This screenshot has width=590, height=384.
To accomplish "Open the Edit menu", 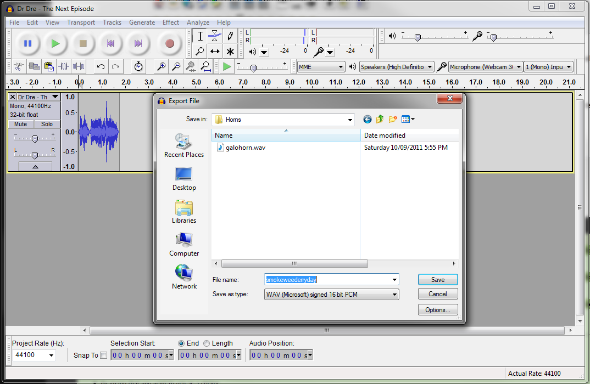I will click(x=32, y=22).
